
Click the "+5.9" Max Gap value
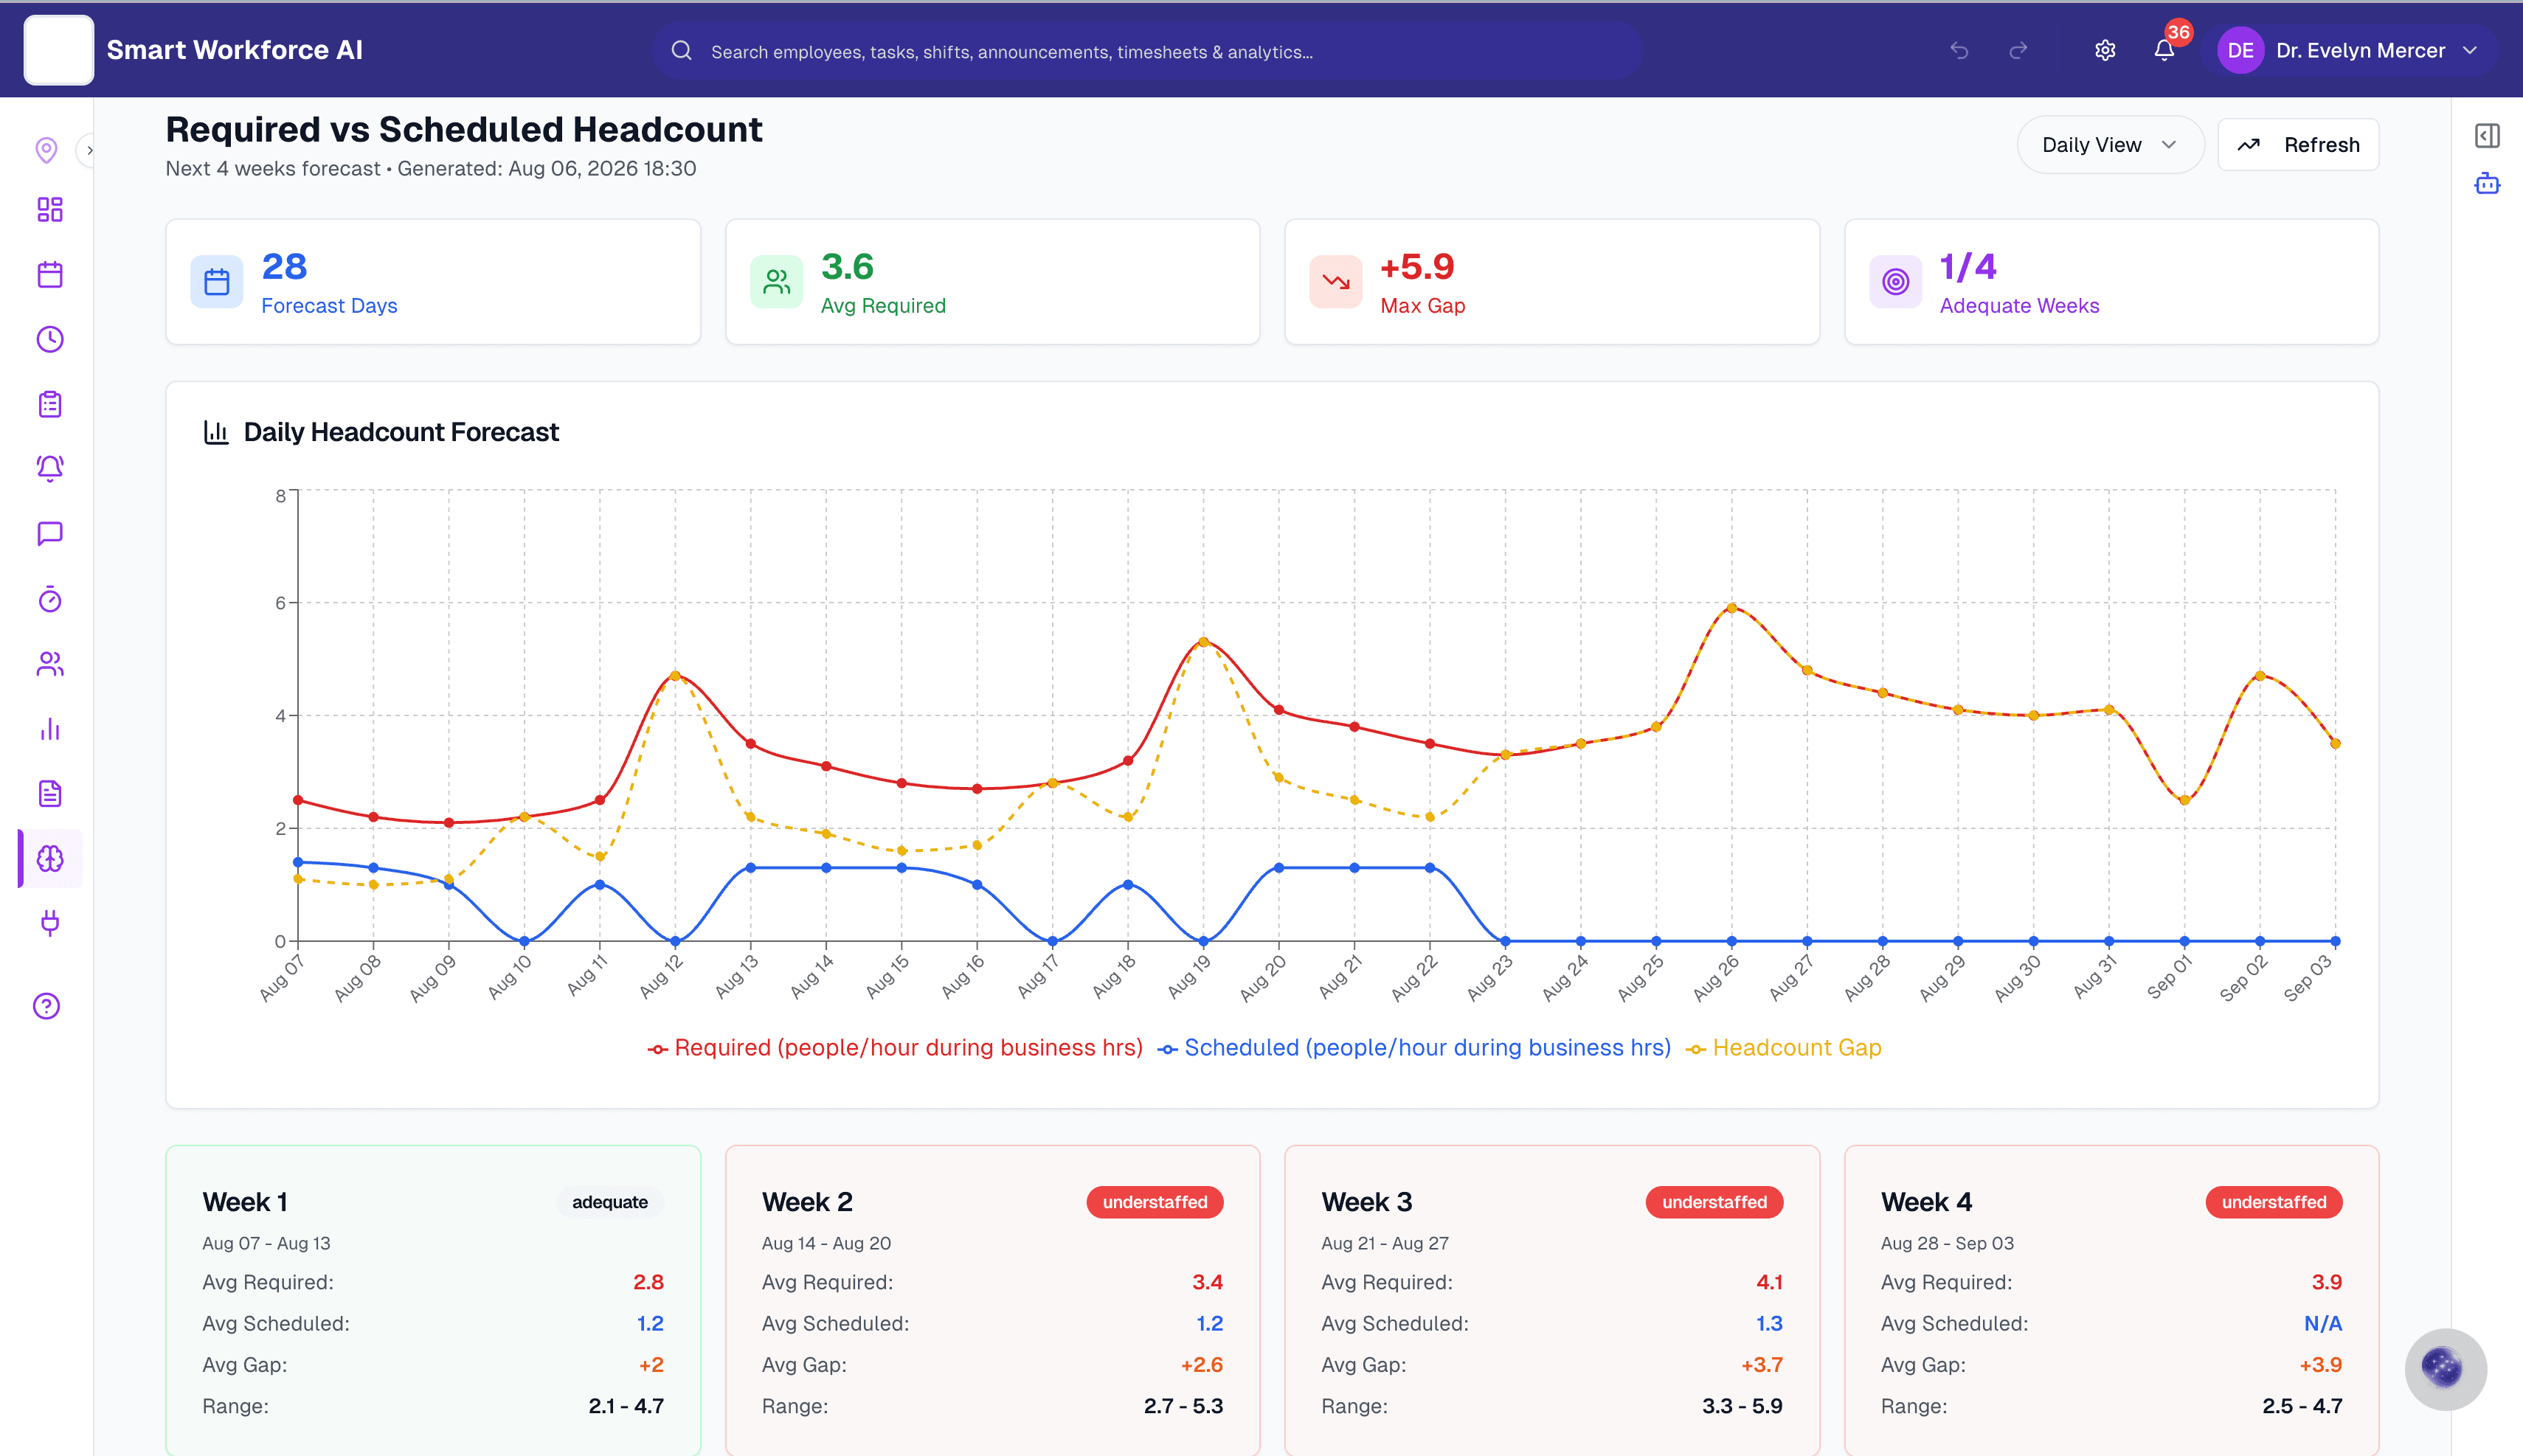[x=1417, y=267]
